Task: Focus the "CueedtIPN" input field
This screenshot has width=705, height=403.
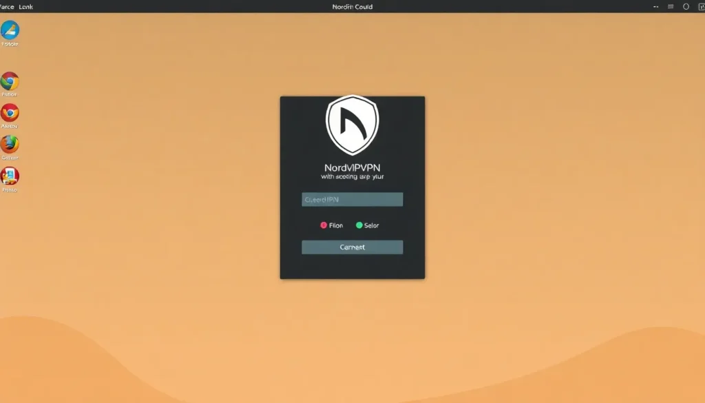Action: click(x=352, y=199)
